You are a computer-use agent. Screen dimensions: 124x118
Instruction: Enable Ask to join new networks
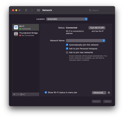[x=67, y=52]
